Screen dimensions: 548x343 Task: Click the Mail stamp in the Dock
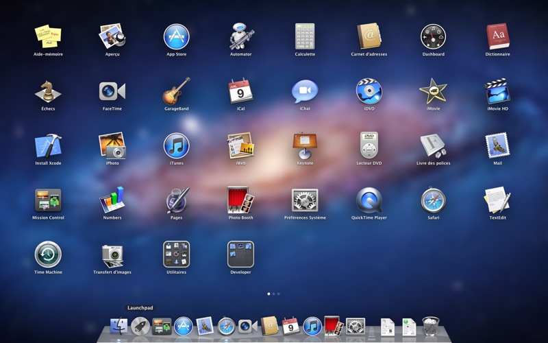point(205,327)
